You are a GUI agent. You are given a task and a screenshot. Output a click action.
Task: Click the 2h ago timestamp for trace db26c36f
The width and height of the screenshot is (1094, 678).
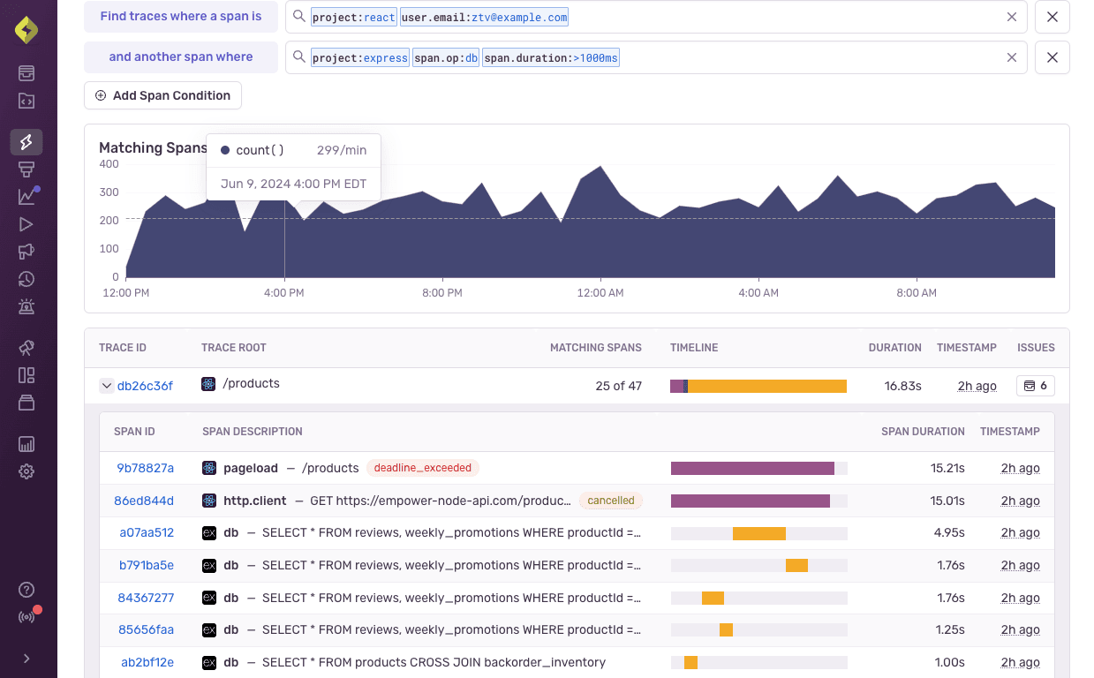(x=977, y=385)
